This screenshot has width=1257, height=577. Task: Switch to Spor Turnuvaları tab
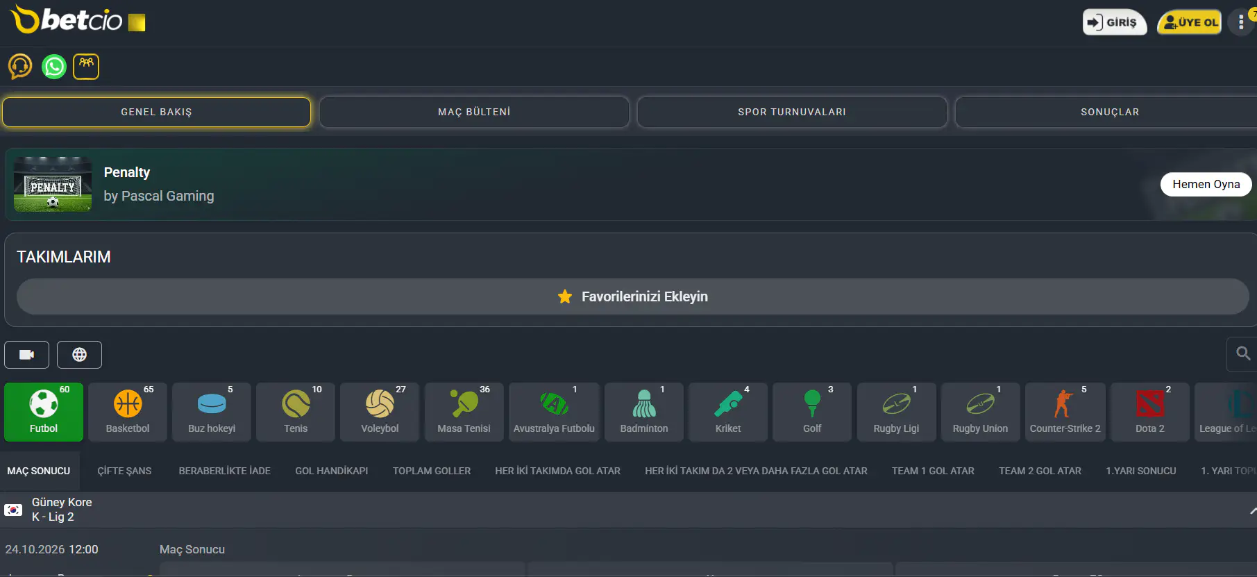(792, 112)
